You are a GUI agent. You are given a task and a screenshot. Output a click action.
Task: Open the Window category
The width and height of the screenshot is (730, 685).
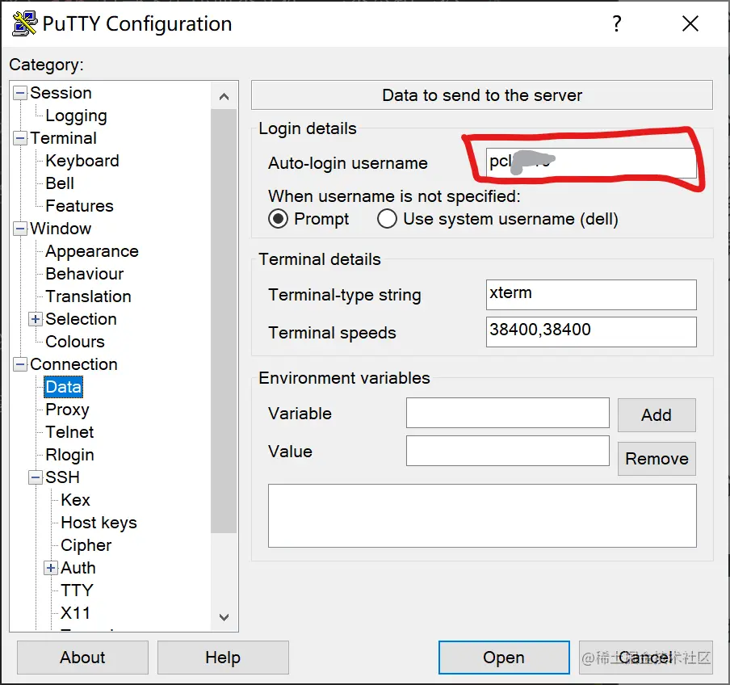61,228
